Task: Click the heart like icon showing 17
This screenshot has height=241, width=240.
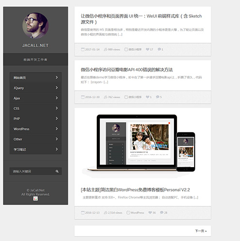Action: tap(147, 49)
